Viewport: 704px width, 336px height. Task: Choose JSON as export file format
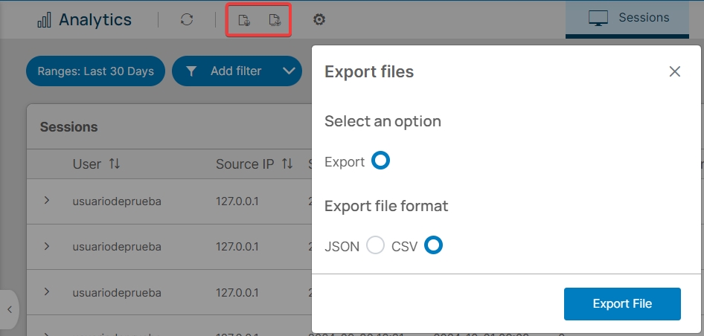(x=376, y=246)
